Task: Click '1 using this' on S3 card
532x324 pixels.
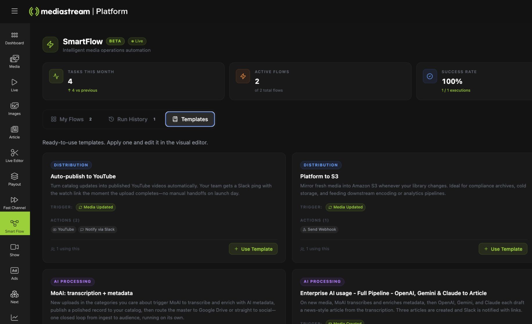Action: 315,249
